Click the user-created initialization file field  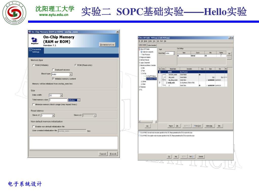(72, 131)
